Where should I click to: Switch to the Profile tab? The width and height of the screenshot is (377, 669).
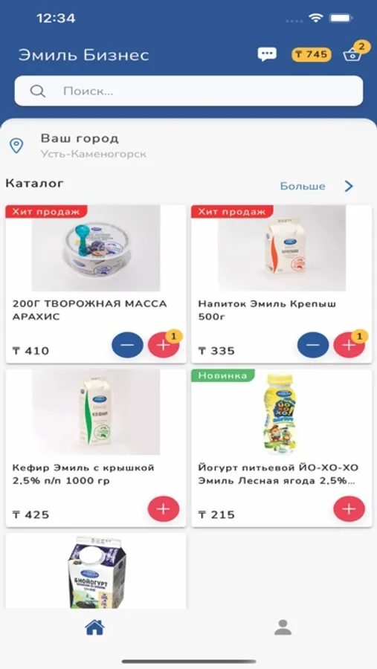point(283,627)
